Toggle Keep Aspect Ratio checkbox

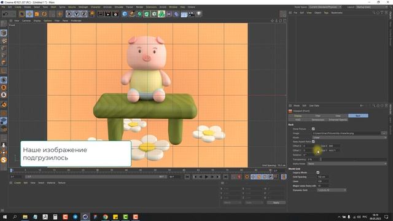click(x=313, y=142)
